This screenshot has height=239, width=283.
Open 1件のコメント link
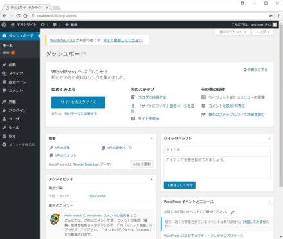click(x=66, y=155)
